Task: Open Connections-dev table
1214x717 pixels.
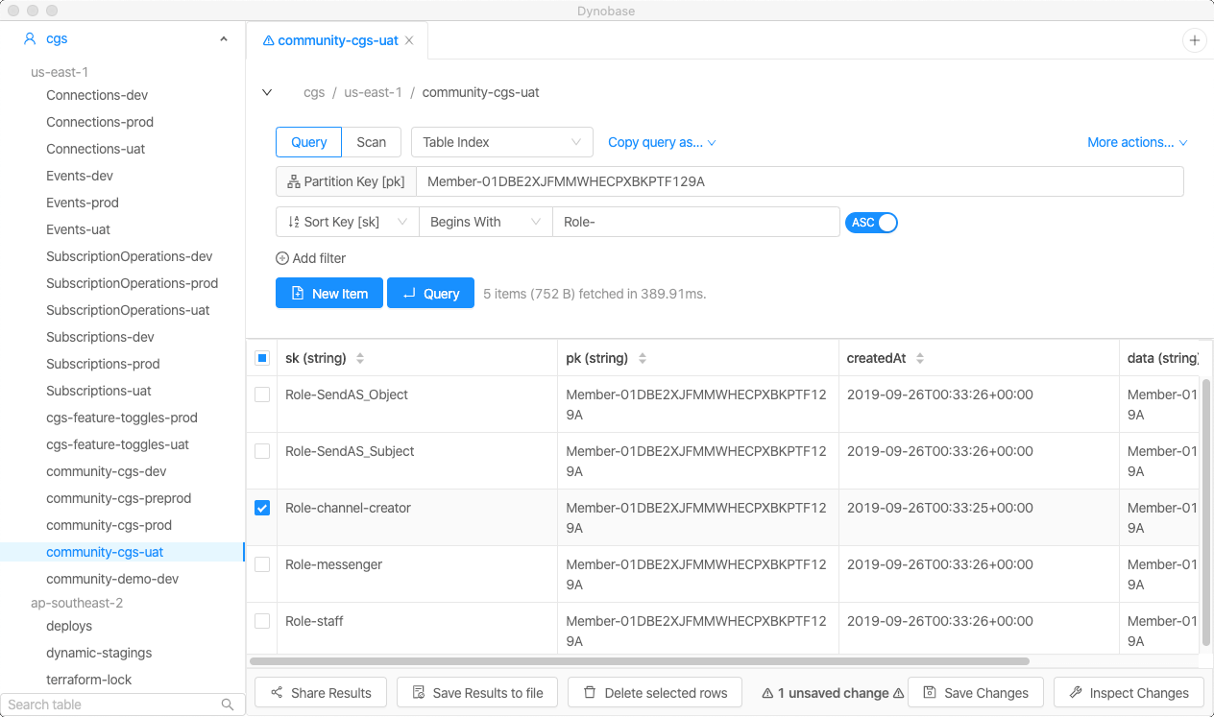Action: pyautogui.click(x=97, y=95)
